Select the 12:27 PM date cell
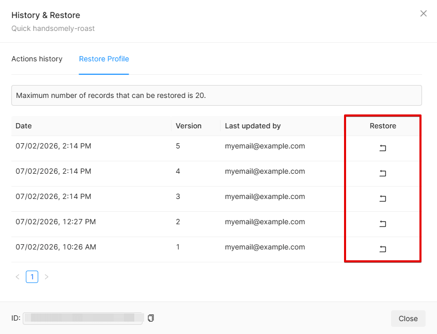The image size is (437, 334). [55, 222]
